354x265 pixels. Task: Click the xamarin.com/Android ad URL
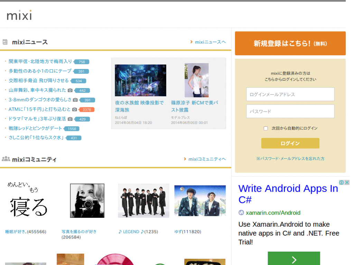pyautogui.click(x=273, y=213)
